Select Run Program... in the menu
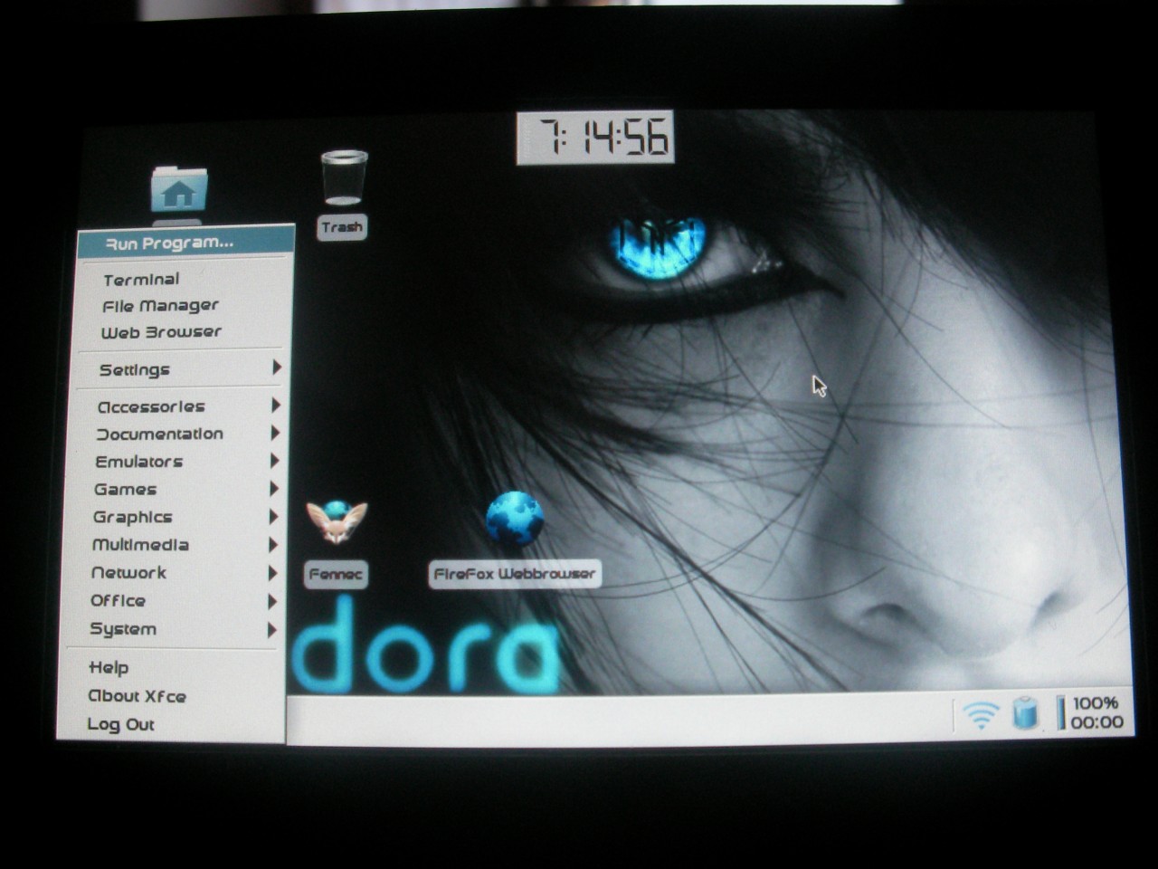1158x869 pixels. (169, 243)
